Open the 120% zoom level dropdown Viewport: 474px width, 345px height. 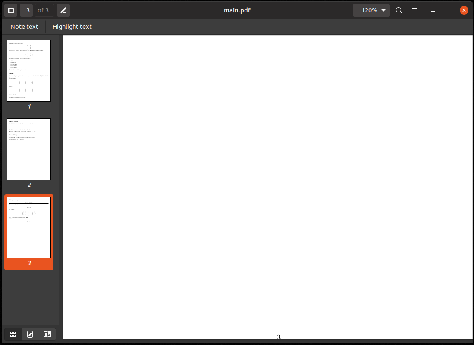(371, 10)
